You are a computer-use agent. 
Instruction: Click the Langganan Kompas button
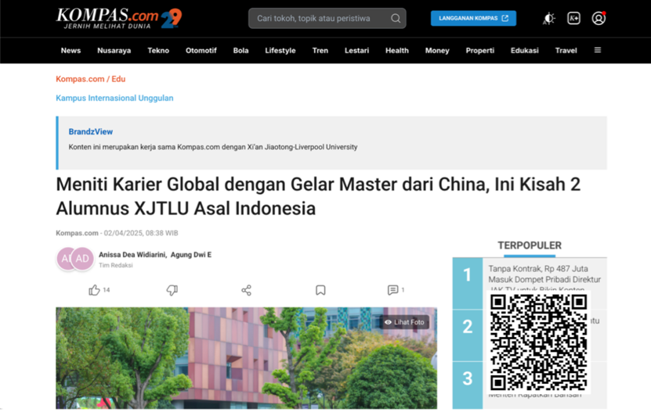(x=473, y=18)
